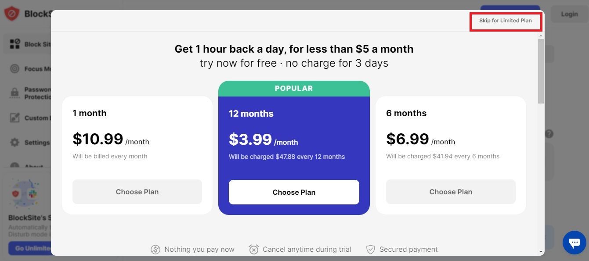Select the Focus Mode target icon

pos(15,69)
